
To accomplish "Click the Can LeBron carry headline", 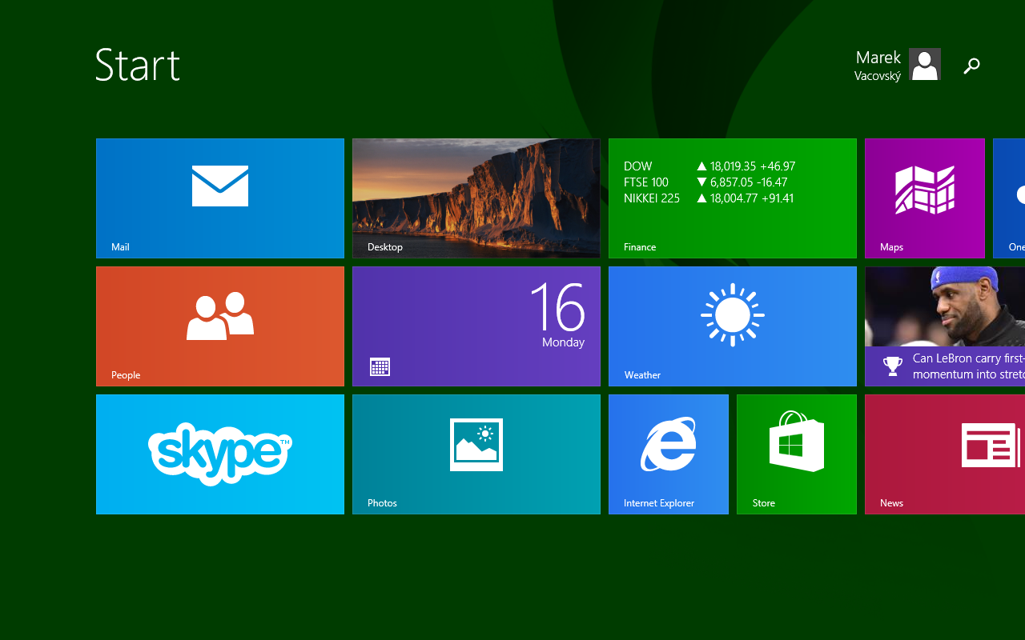I will click(969, 366).
